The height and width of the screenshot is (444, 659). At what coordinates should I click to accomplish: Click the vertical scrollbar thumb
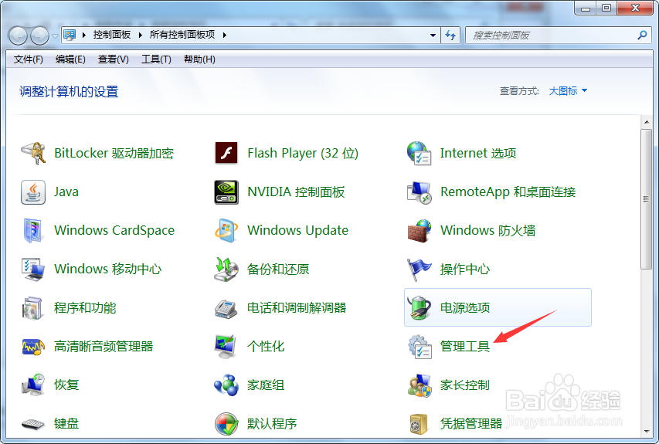[646, 199]
